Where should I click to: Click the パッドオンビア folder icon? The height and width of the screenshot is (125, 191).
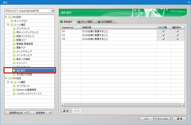pos(14,55)
